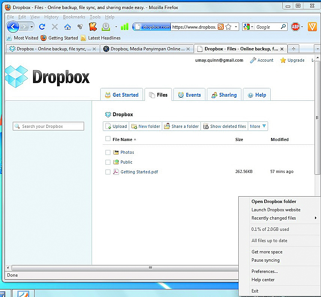Open the toolbar dropdown arrow next to downloads
Viewport: 321px width, 297px height.
(116, 27)
